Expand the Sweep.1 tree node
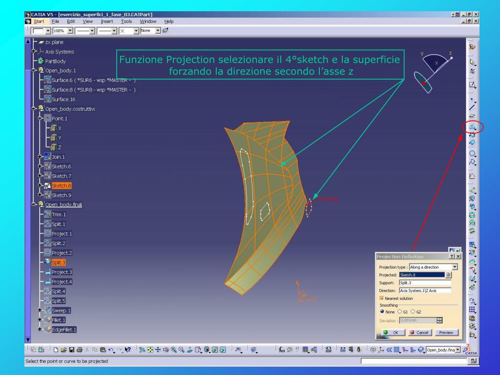Image resolution: width=500 pixels, height=375 pixels. 40,310
